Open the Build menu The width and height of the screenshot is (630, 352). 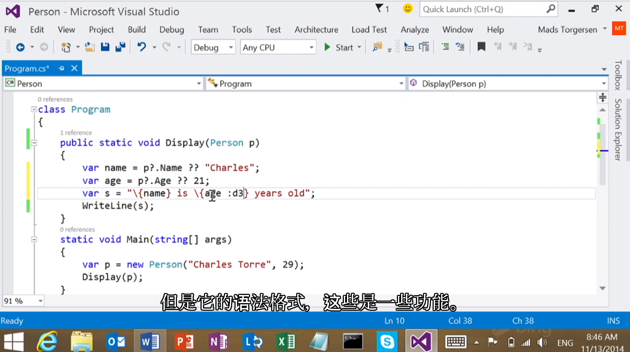coord(137,29)
